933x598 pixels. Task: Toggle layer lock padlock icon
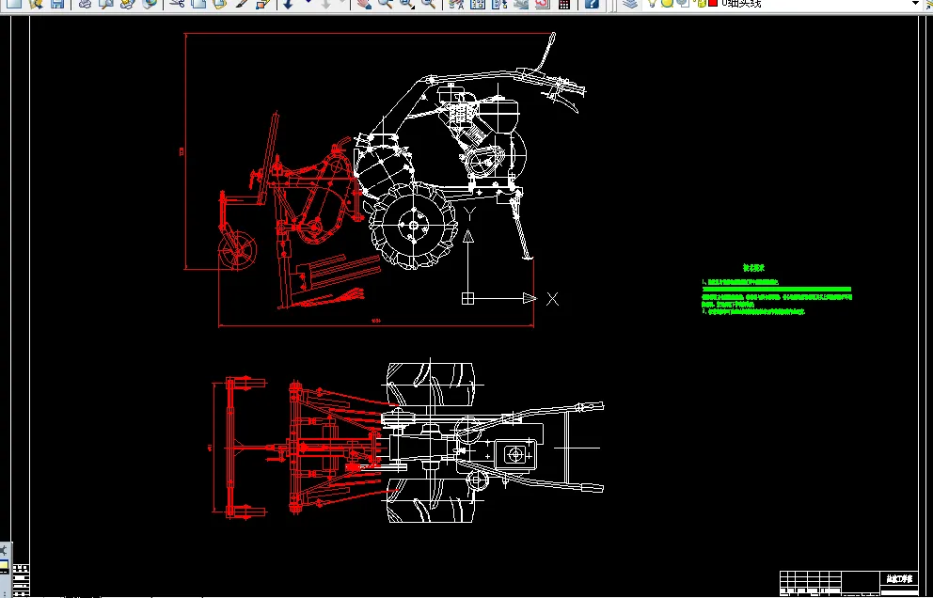[701, 4]
